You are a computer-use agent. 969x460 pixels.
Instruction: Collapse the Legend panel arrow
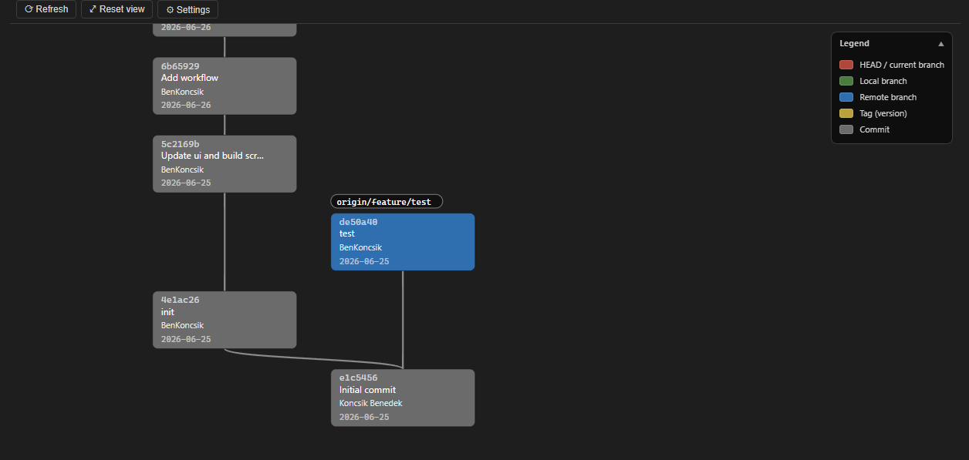(x=940, y=44)
